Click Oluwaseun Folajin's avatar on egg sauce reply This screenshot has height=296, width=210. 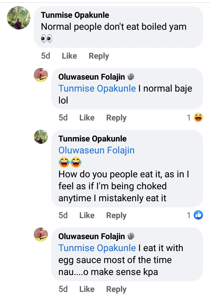pyautogui.click(x=41, y=234)
